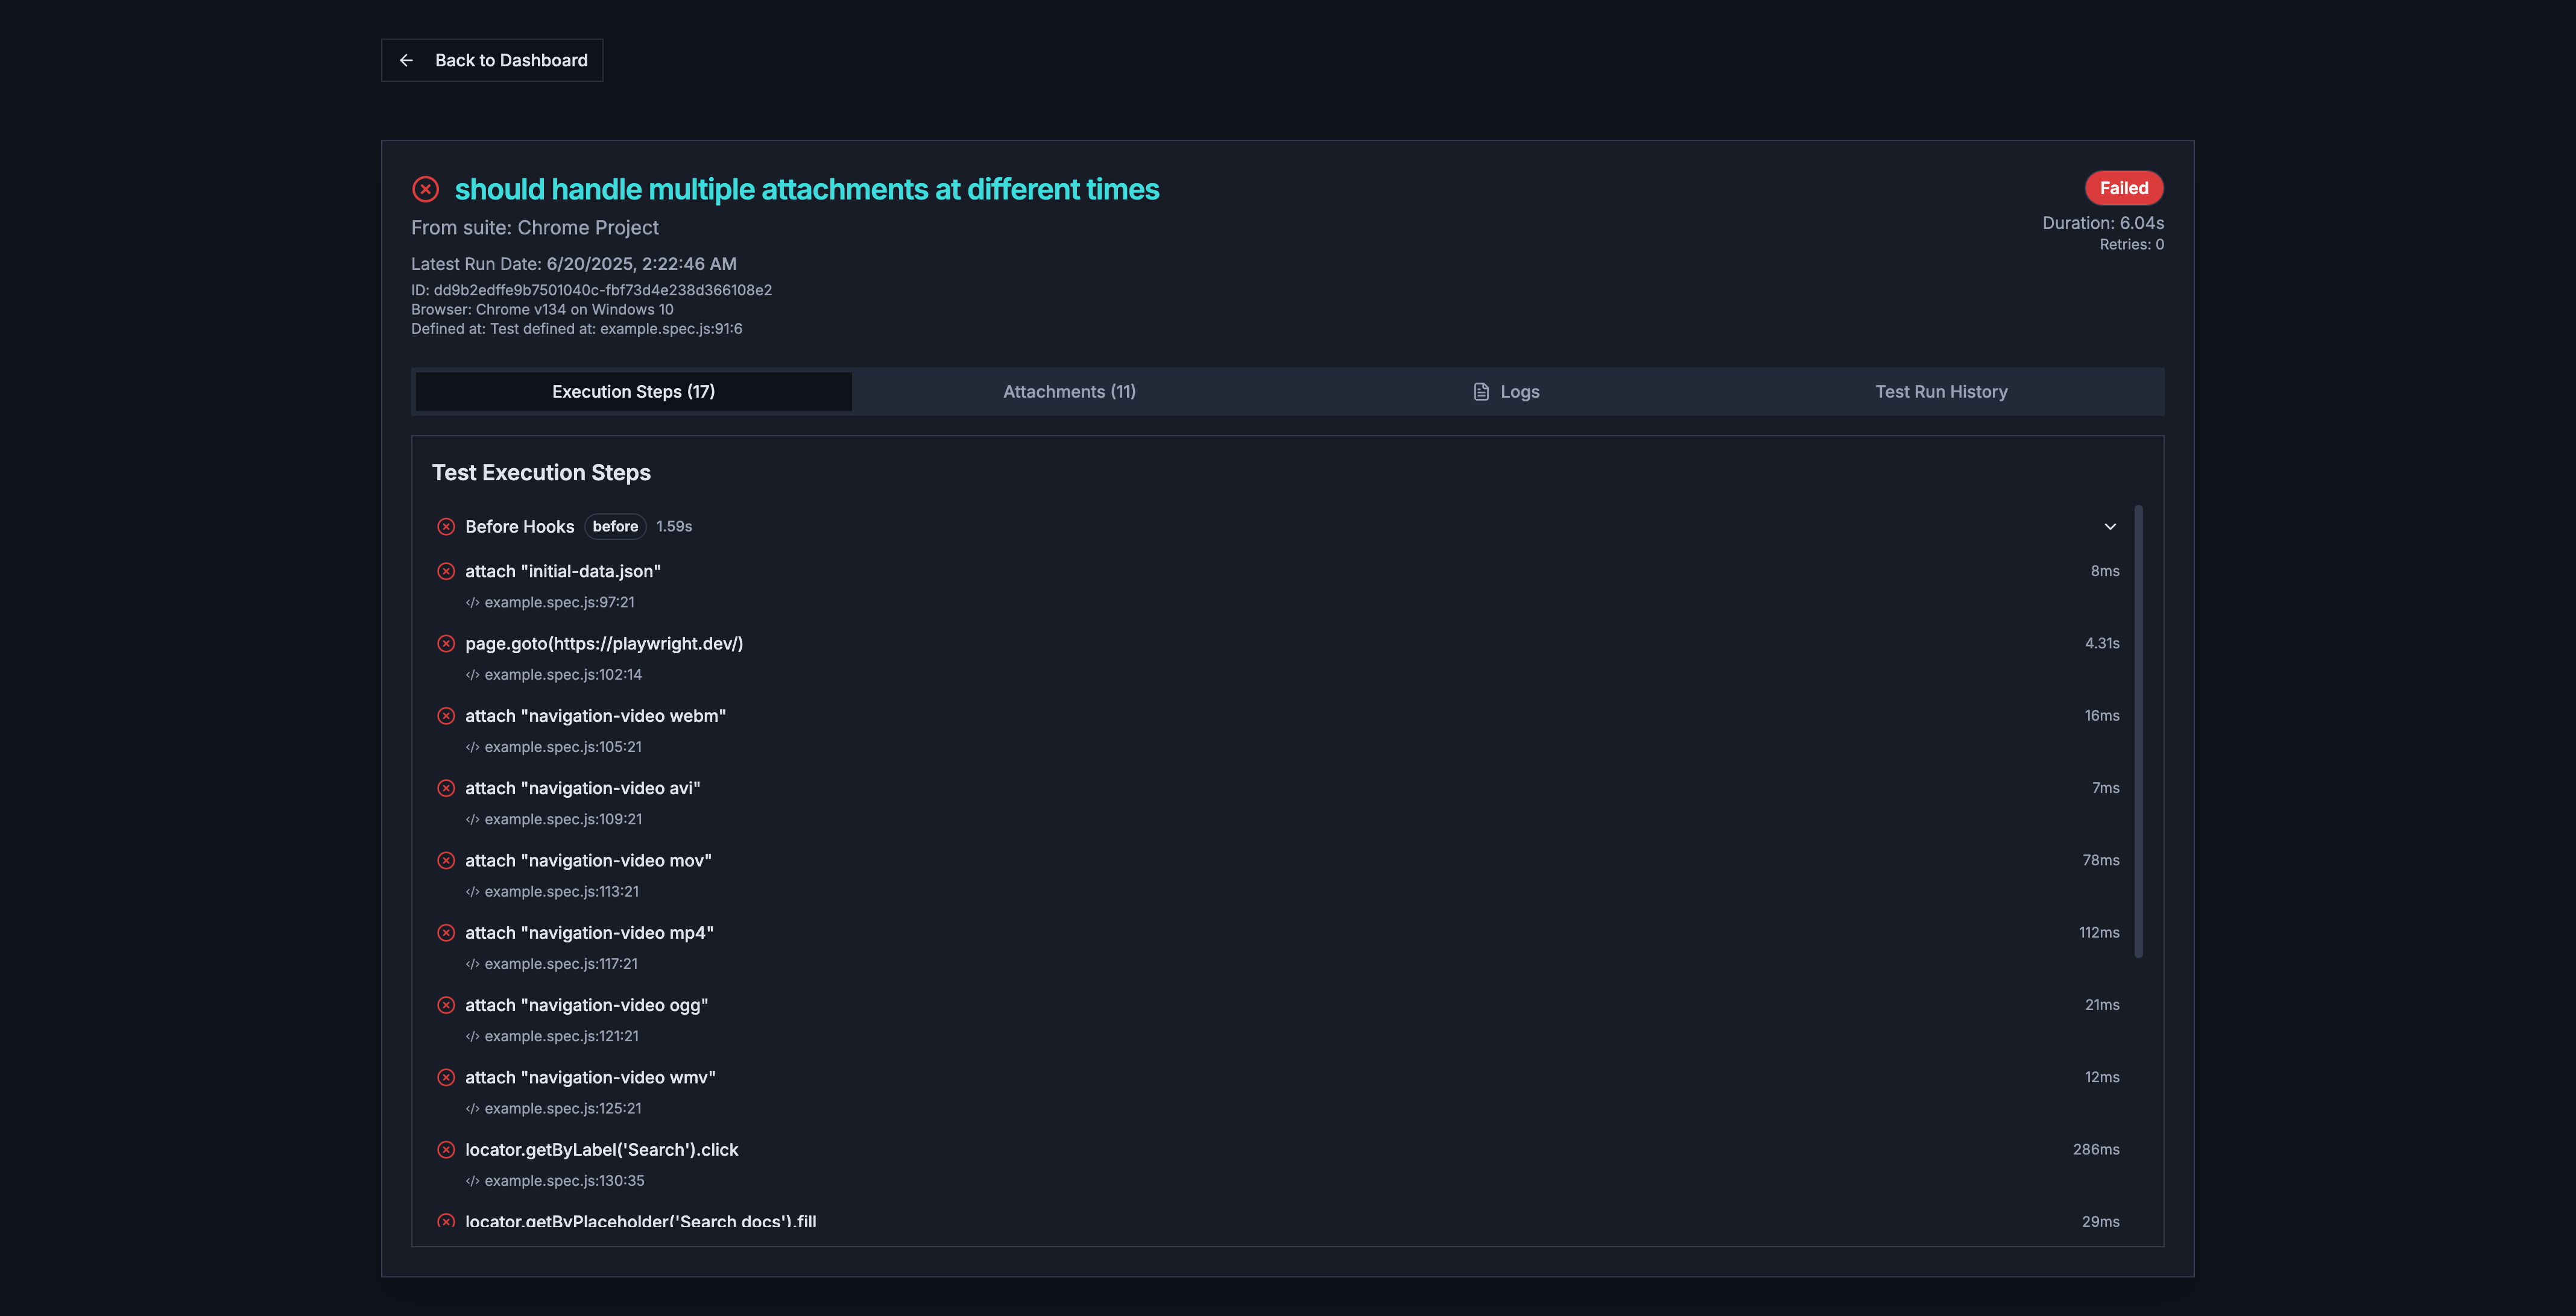Click the back arrow icon
2576x1316 pixels.
pos(406,60)
